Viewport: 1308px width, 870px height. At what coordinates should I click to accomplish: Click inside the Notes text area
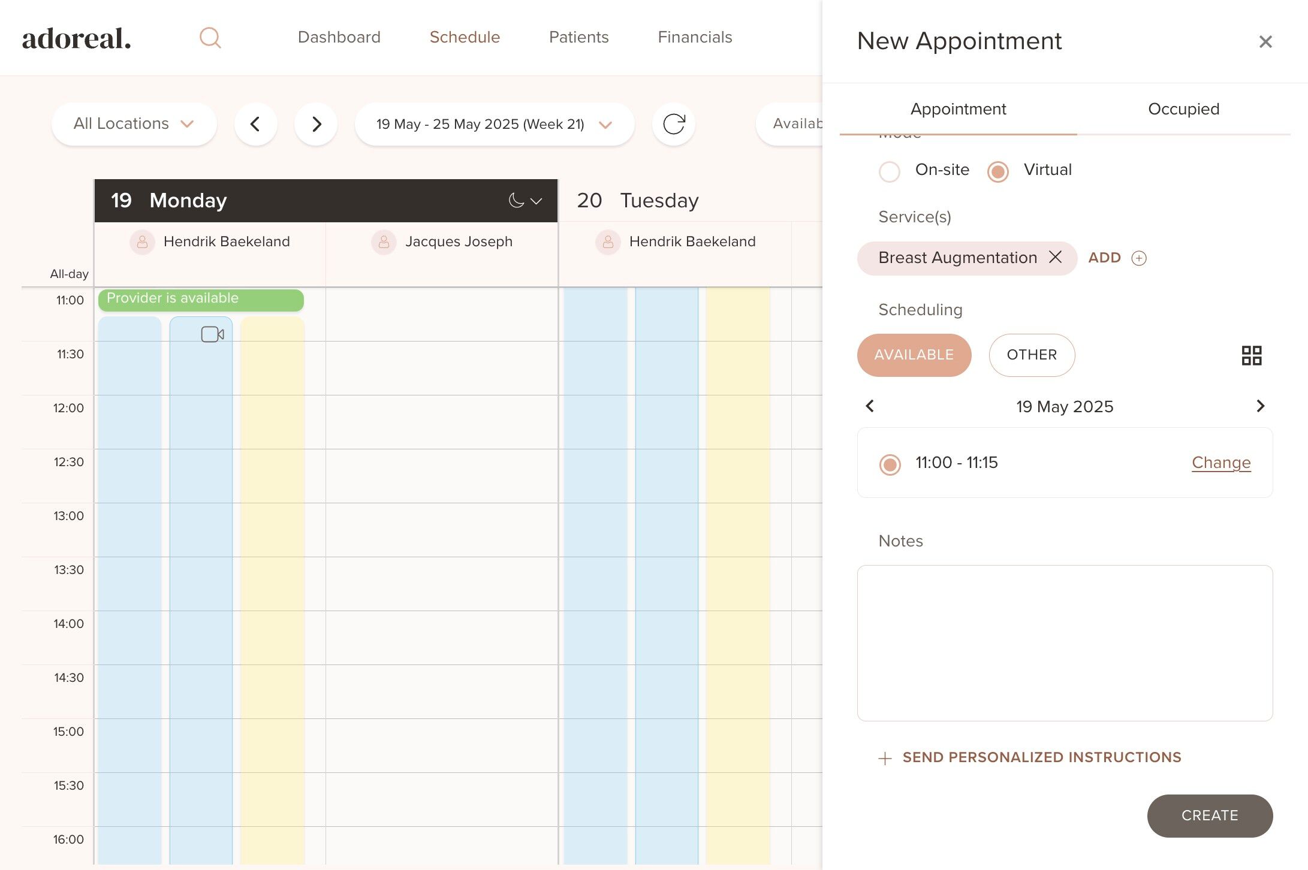click(1065, 642)
